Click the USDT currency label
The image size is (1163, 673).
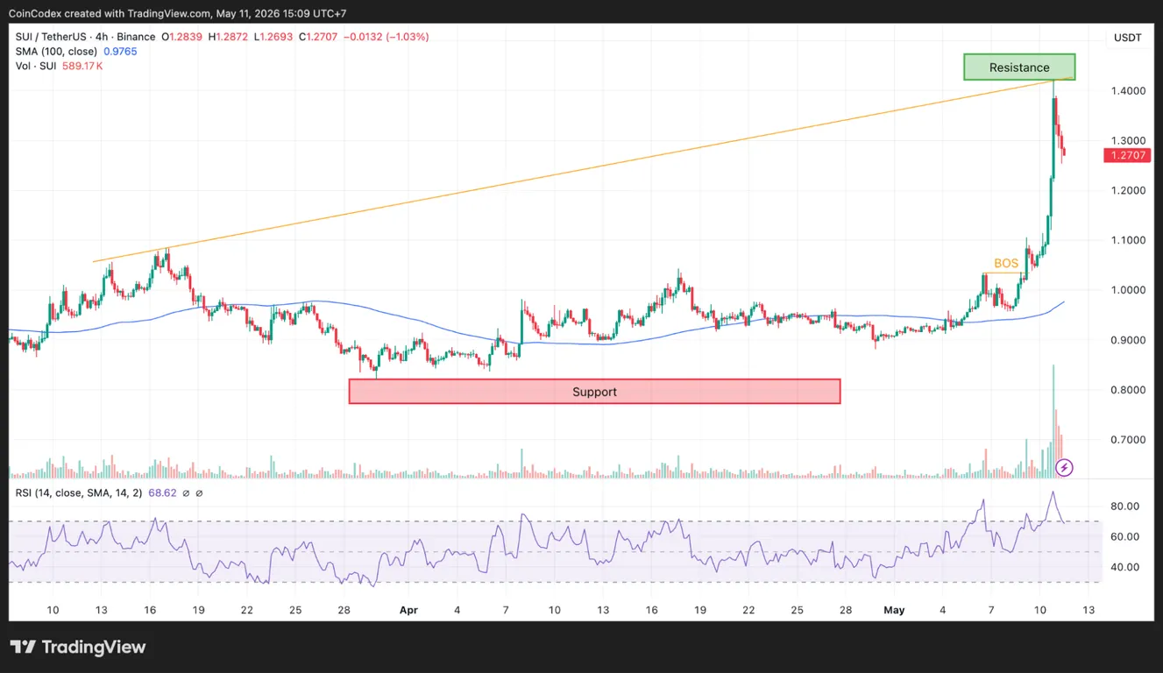1127,38
